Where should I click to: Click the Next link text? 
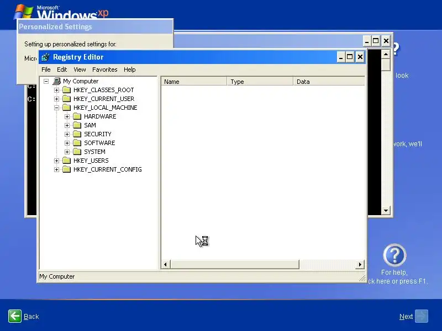coord(406,317)
